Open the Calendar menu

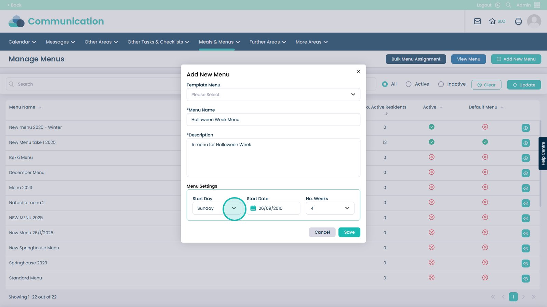[22, 42]
